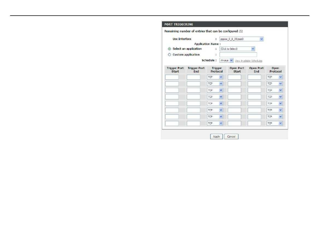The image size is (319, 226).
Task: Open fifth row Trigger Protocol dropdown
Action: tap(215, 103)
